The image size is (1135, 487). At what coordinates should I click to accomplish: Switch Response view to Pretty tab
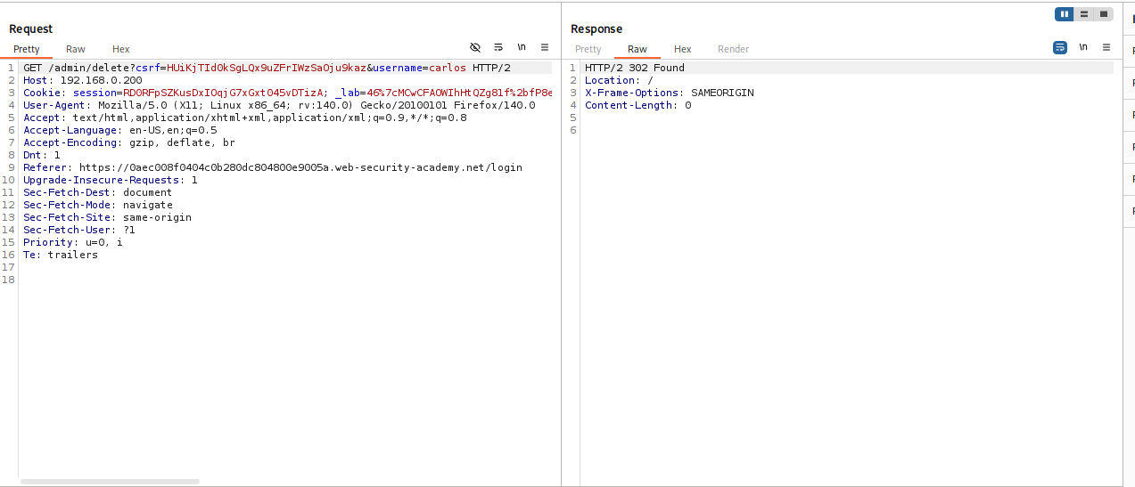(x=588, y=49)
